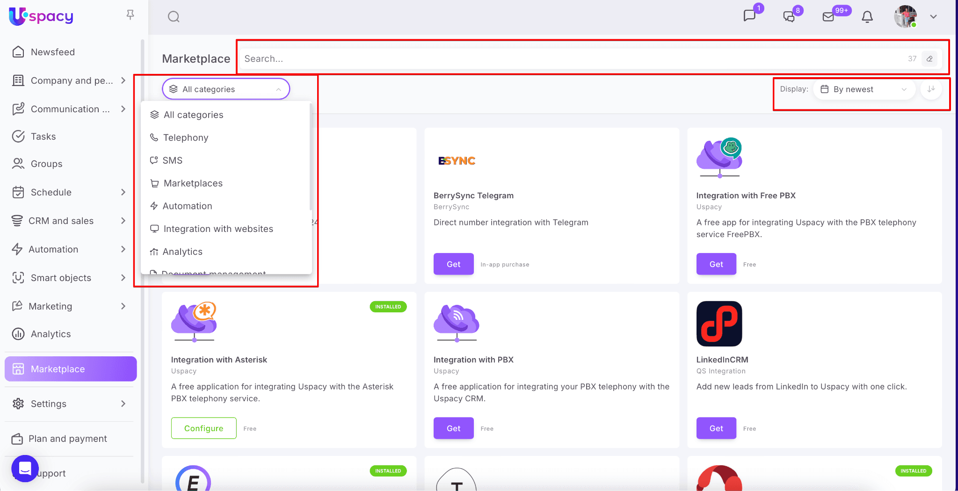Viewport: 958px width, 491px height.
Task: Pin the sidebar with the pin icon
Action: coord(131,15)
